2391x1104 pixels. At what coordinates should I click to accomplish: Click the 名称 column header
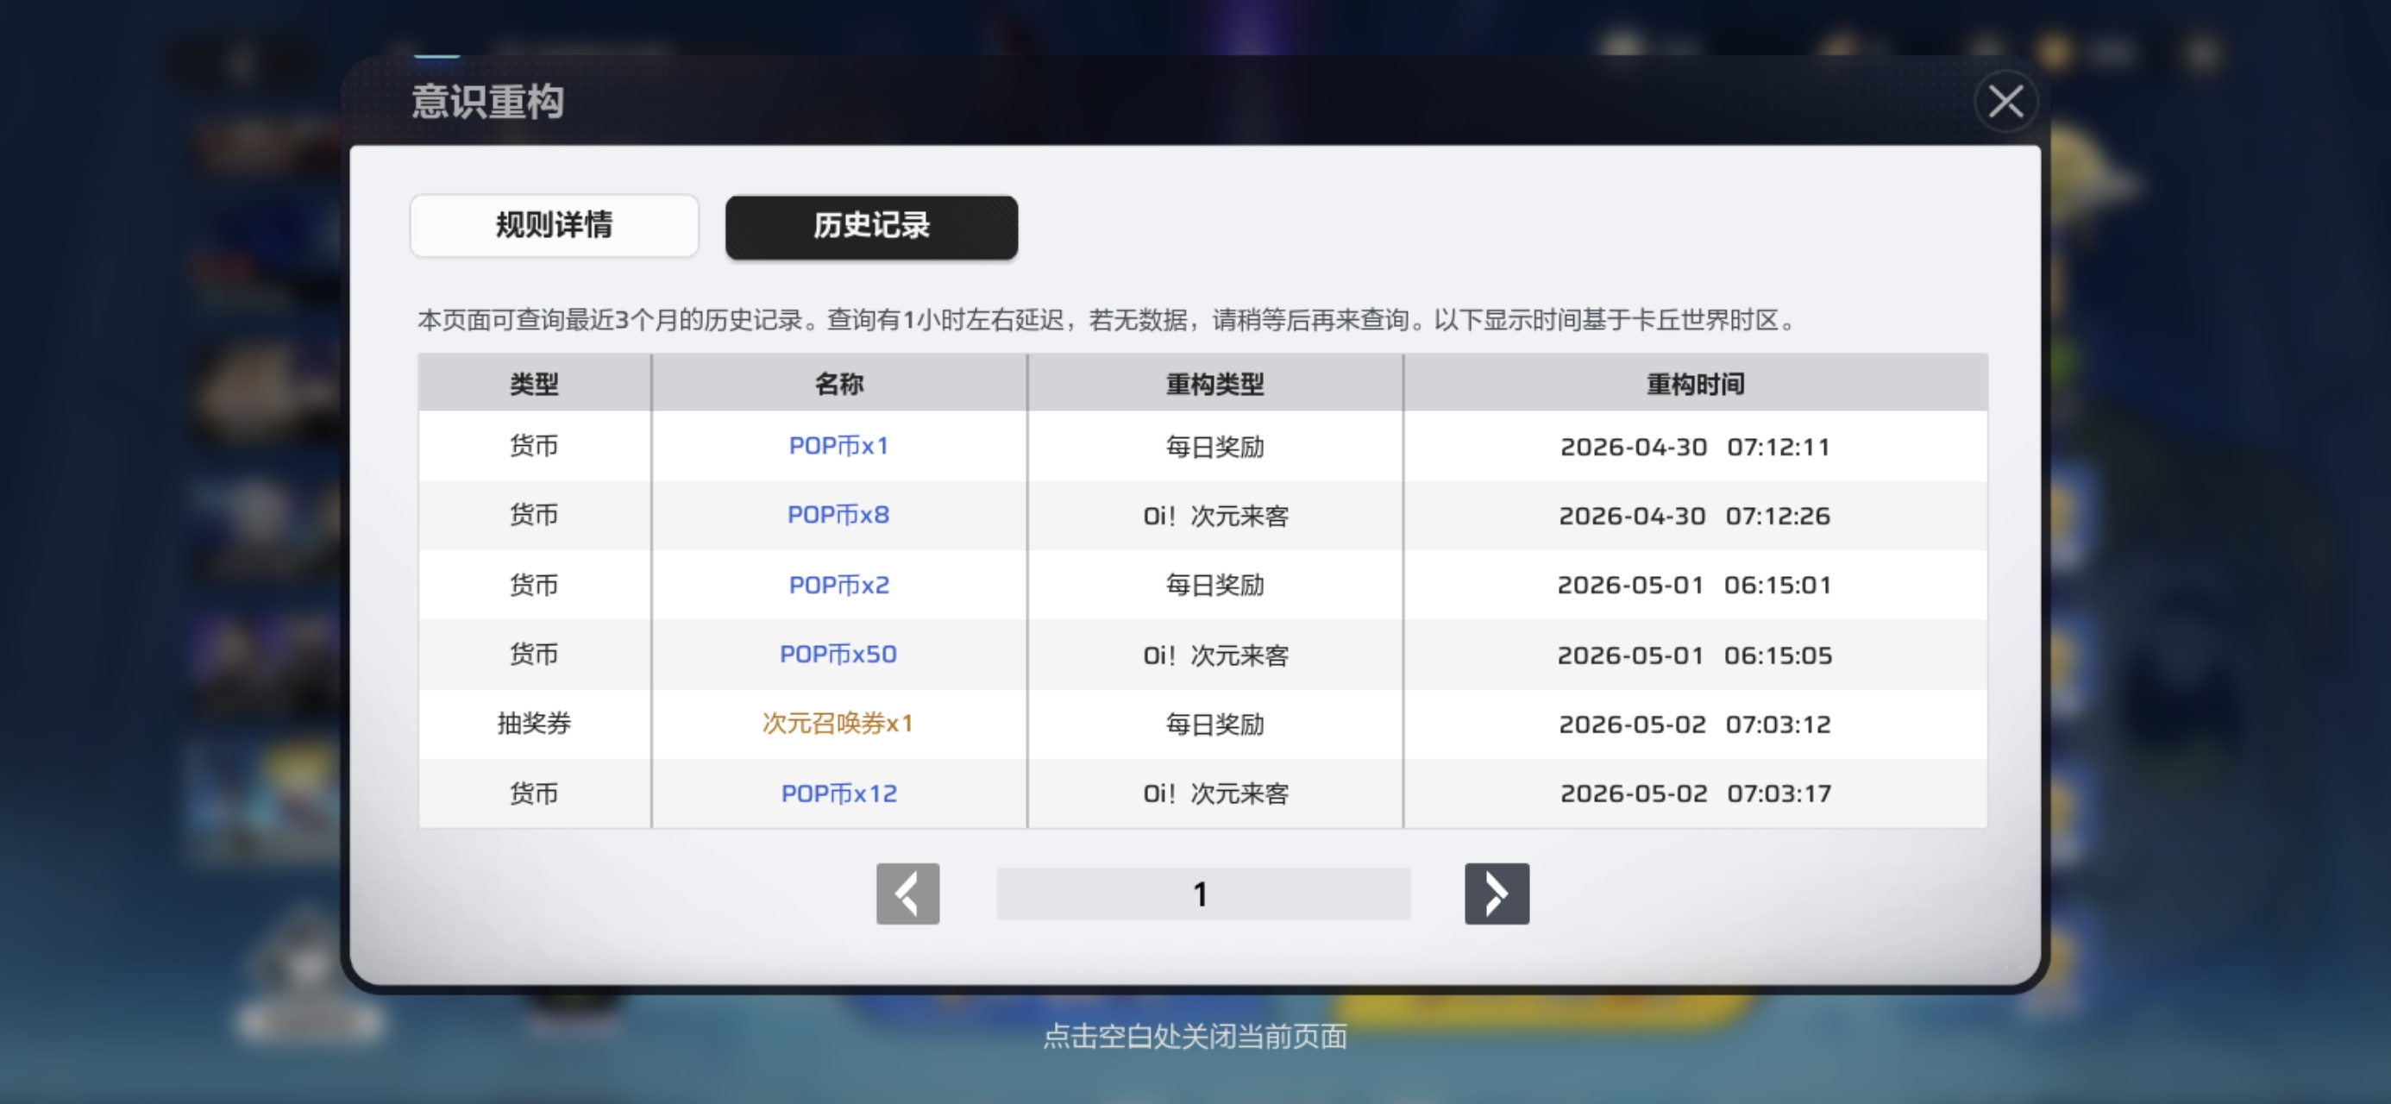click(838, 384)
